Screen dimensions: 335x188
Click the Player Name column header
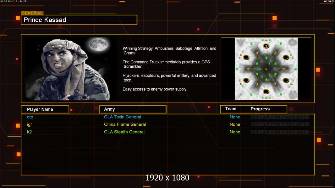(x=45, y=109)
